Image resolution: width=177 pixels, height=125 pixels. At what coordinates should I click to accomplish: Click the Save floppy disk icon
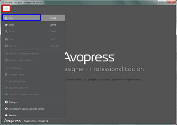pos(6,39)
